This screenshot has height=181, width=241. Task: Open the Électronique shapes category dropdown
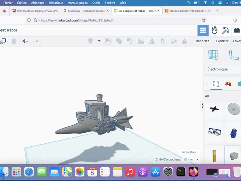coord(223,69)
